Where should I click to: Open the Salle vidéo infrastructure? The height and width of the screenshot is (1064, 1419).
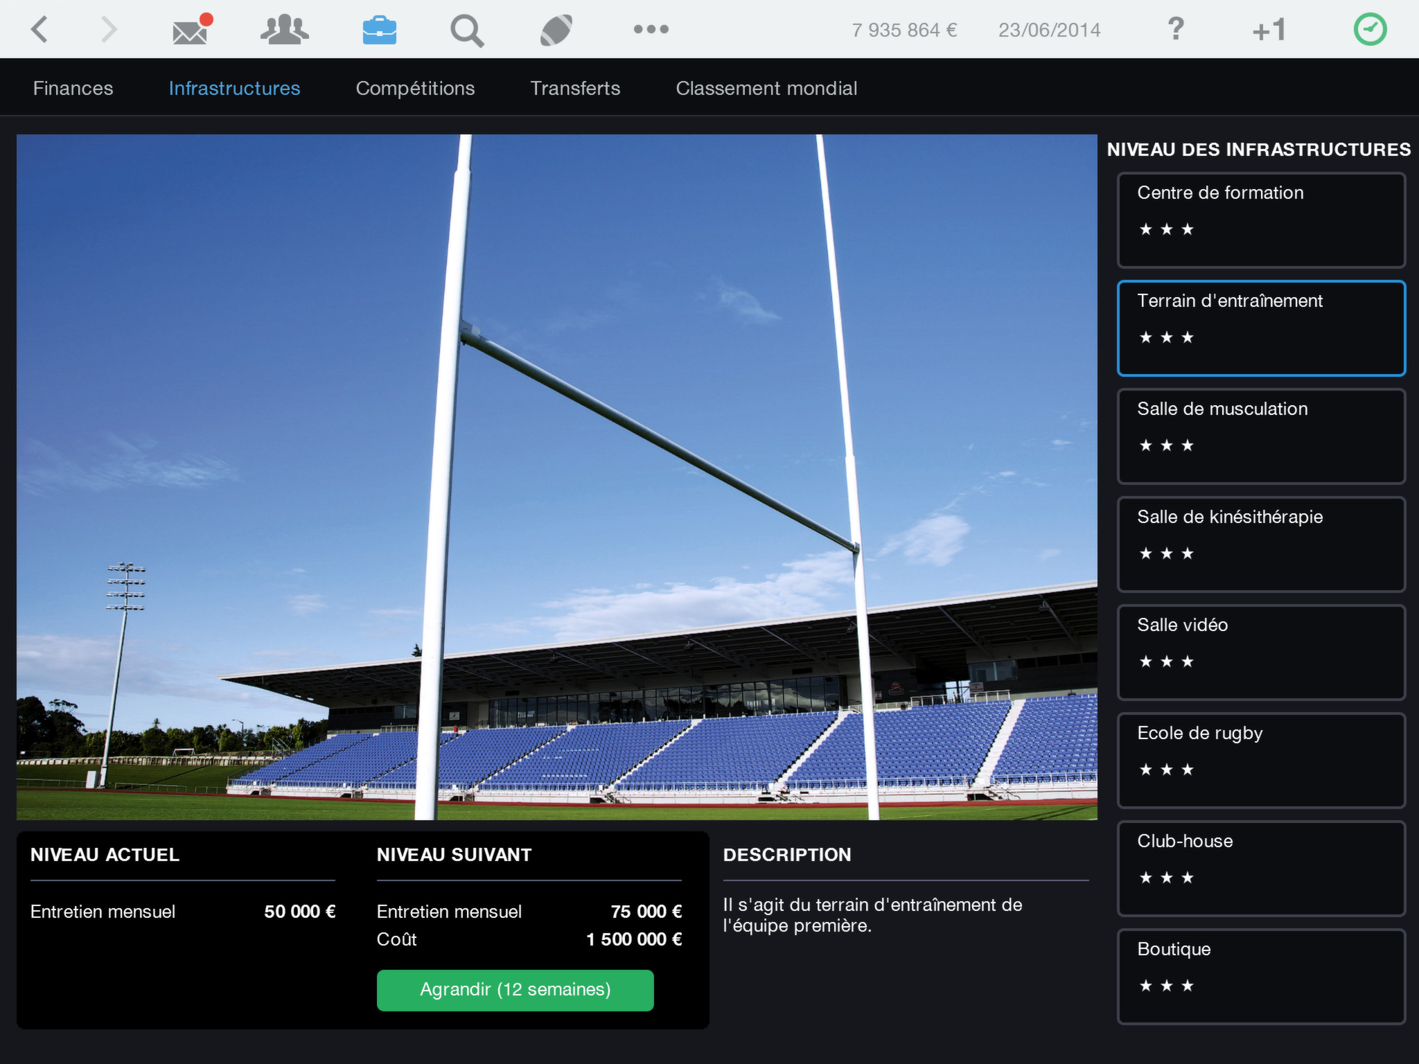[x=1260, y=652]
